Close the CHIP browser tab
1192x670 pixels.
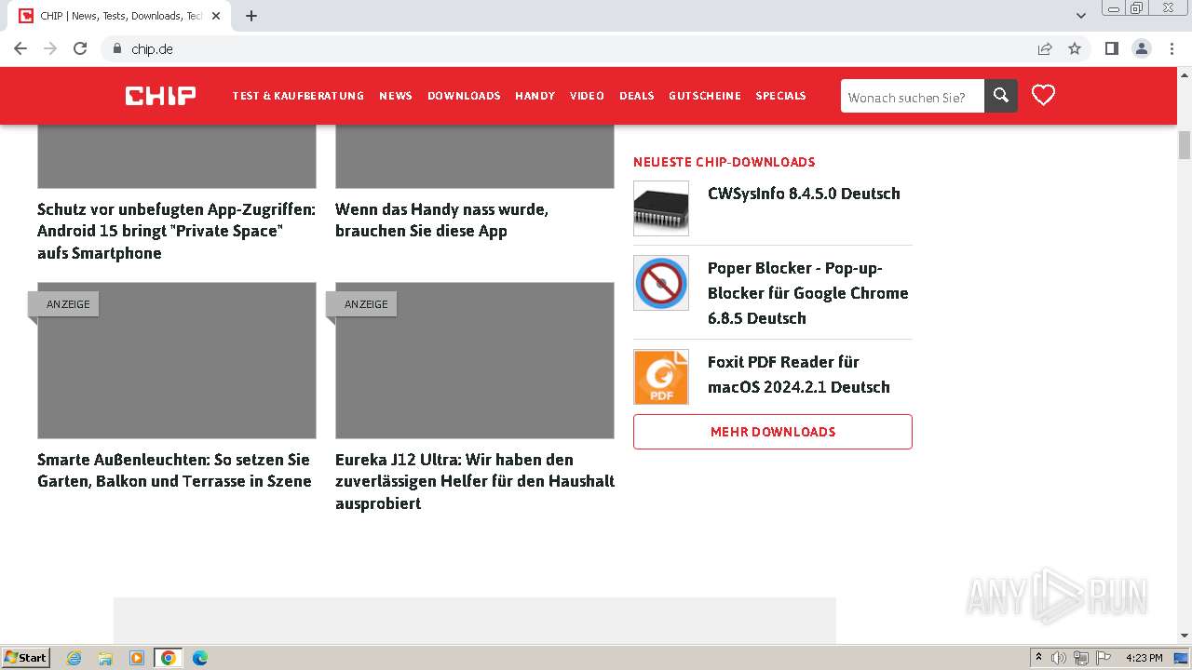[216, 16]
